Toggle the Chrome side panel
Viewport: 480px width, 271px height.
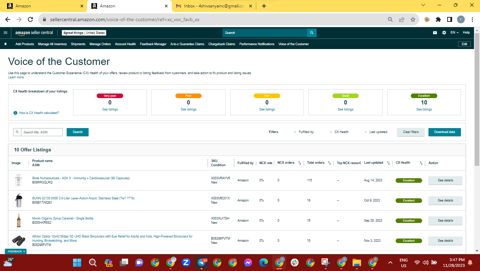pos(450,20)
